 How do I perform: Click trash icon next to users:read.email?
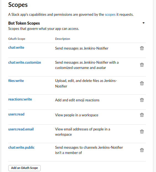click(142, 132)
